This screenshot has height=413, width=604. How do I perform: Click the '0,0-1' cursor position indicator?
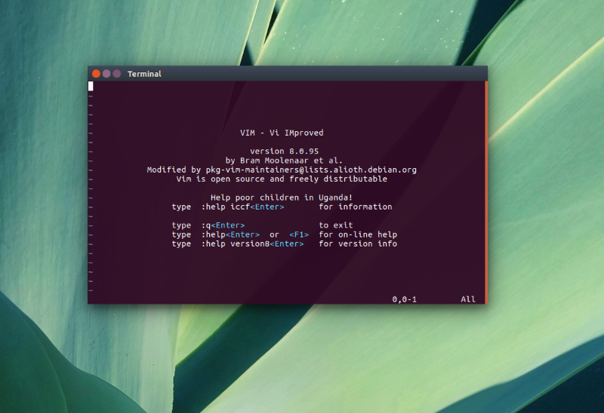[x=405, y=299]
